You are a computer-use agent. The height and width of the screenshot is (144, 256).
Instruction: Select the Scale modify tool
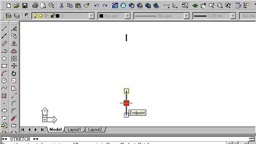coord(14,81)
